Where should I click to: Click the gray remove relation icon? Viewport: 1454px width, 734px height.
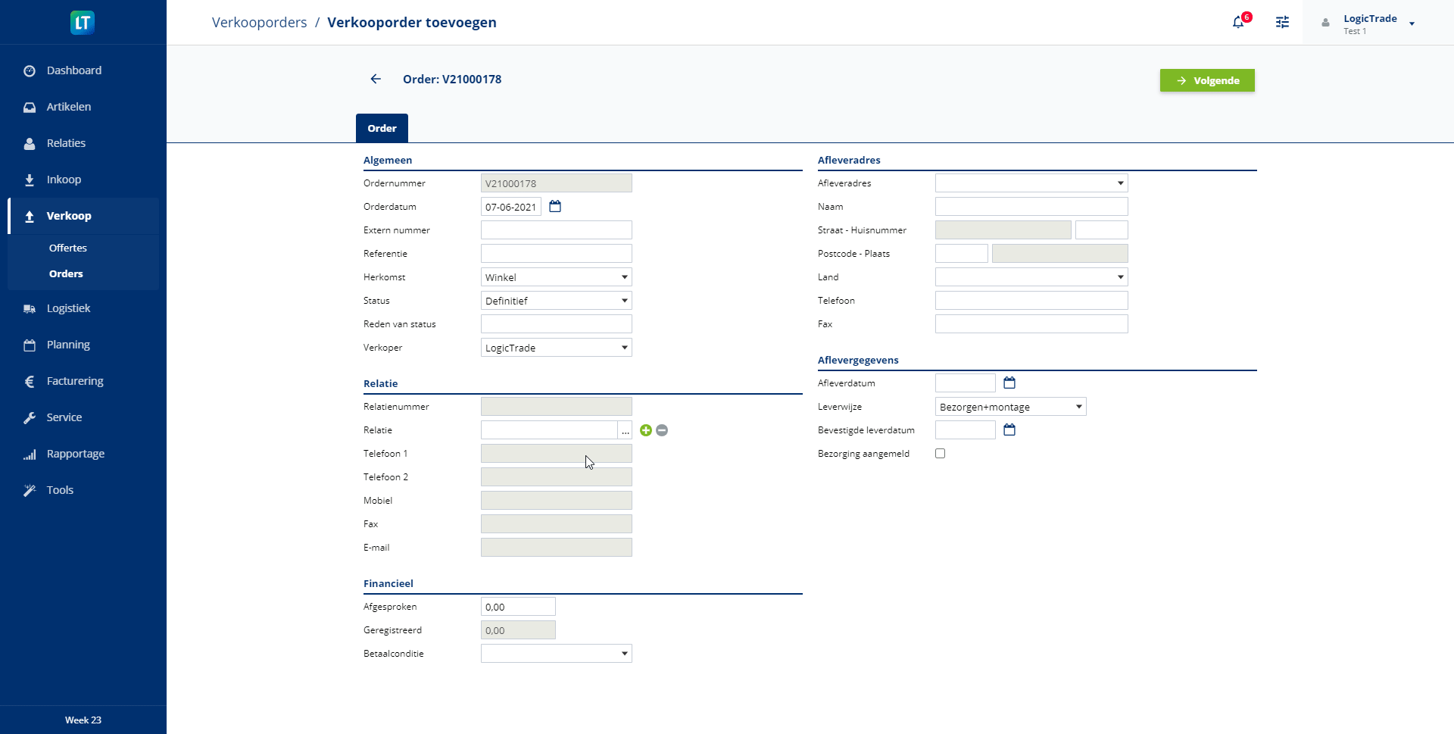[662, 430]
